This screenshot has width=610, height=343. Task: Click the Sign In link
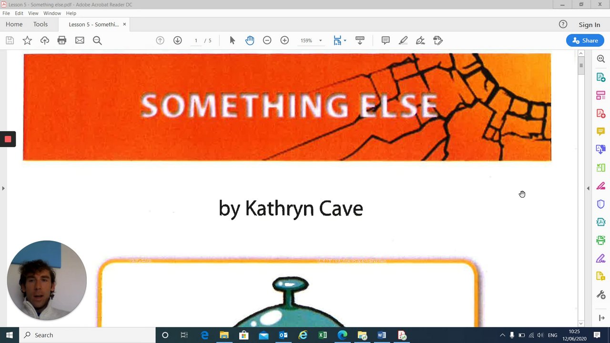(590, 25)
